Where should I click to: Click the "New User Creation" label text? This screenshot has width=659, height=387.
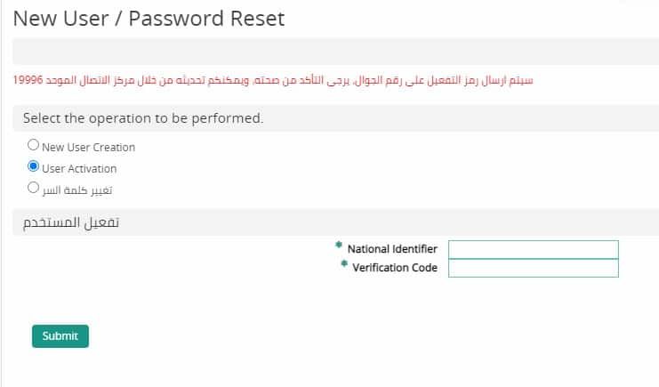click(88, 147)
